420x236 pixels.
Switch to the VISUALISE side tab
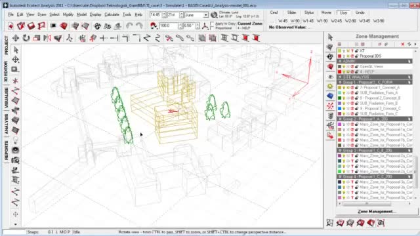tap(6, 98)
